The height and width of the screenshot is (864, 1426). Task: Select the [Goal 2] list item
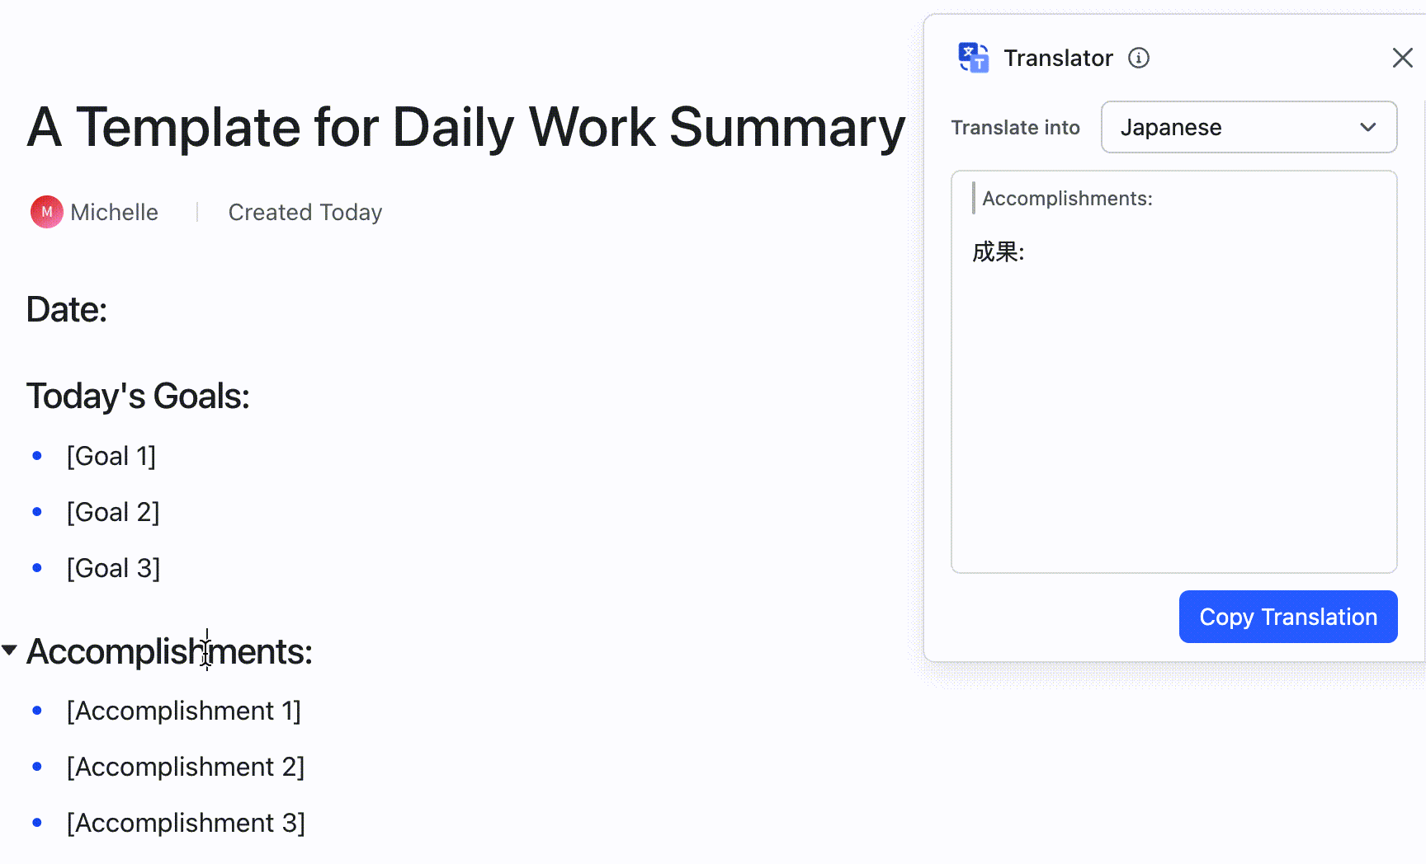[113, 512]
